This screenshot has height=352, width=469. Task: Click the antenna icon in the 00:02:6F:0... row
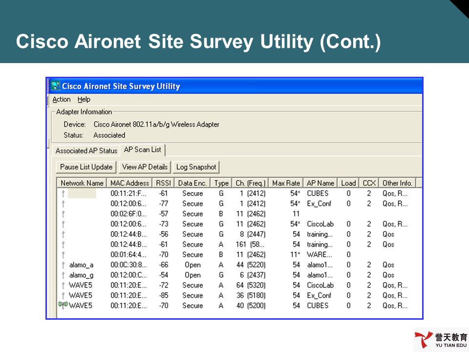click(x=63, y=214)
